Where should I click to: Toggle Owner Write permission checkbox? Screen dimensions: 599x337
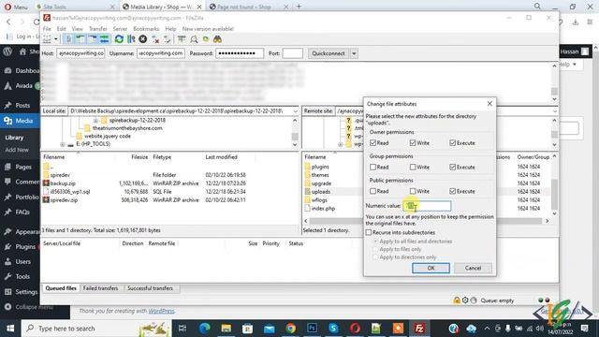[413, 143]
